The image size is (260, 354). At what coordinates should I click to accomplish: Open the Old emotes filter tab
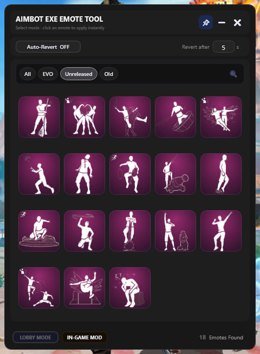(109, 74)
